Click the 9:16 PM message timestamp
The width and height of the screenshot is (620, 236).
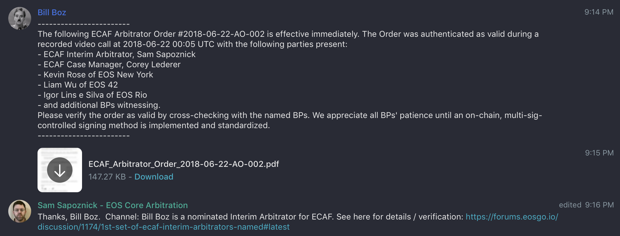pos(599,205)
